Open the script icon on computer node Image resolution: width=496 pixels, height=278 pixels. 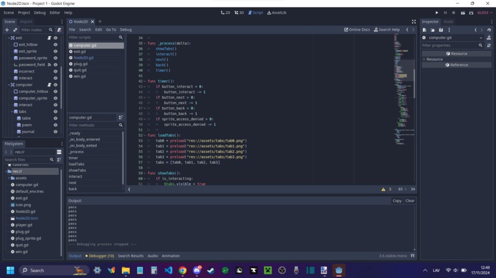(49, 85)
